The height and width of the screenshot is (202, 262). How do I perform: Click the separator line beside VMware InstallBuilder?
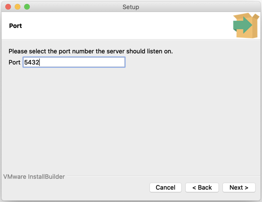coord(163,176)
